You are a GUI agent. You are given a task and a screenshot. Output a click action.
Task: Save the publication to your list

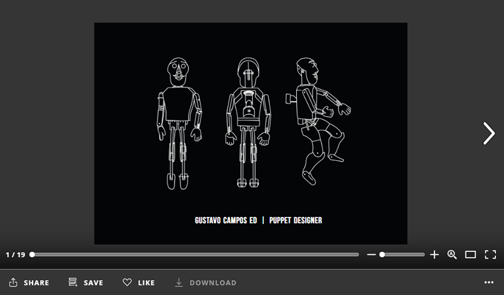[x=86, y=283]
